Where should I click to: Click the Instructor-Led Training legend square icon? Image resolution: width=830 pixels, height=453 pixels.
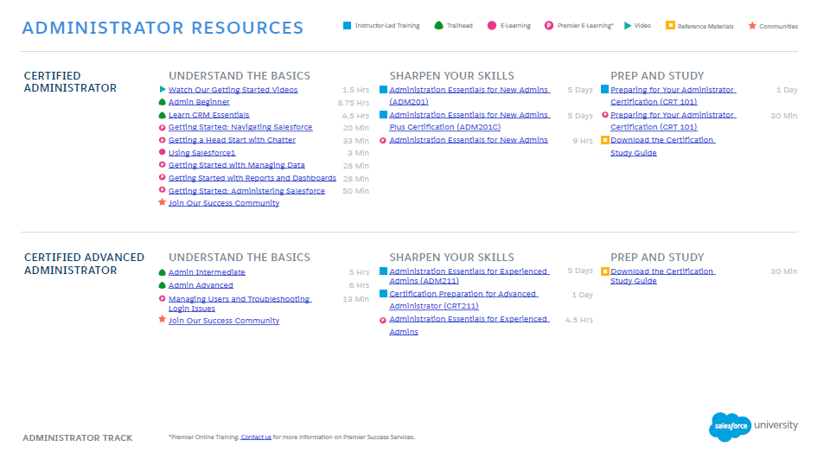[348, 25]
